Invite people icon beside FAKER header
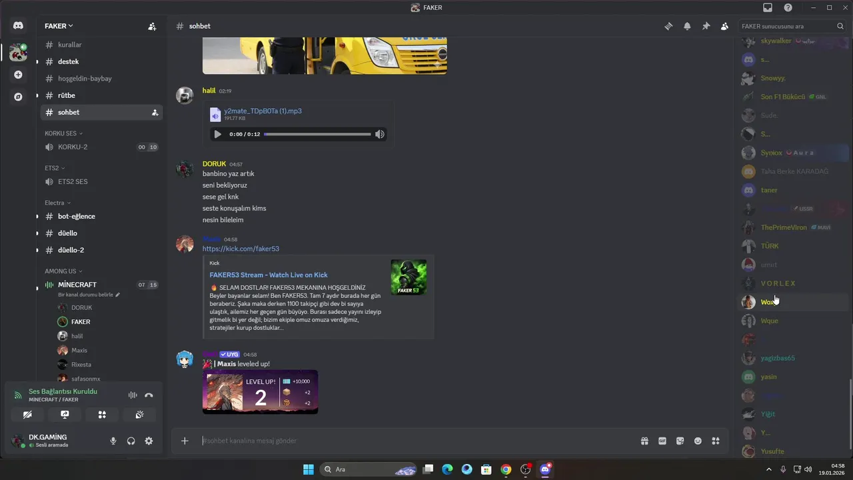Image resolution: width=853 pixels, height=480 pixels. [152, 26]
